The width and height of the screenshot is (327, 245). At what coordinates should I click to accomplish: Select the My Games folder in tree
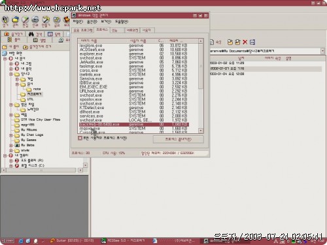(28, 140)
